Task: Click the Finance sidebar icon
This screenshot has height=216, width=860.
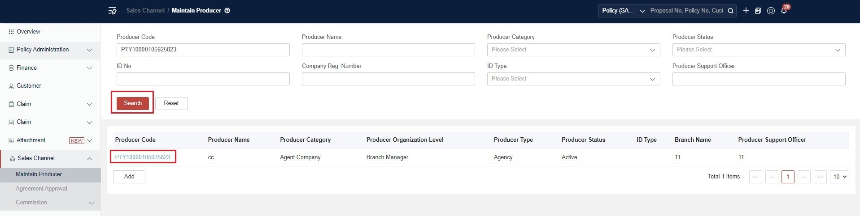Action: coord(11,68)
